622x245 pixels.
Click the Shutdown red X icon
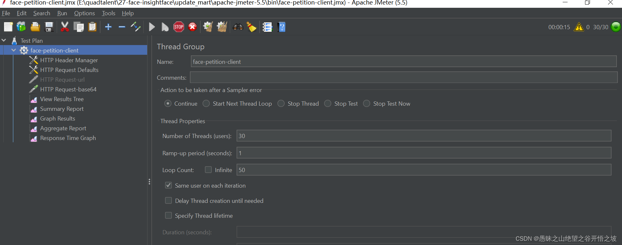(x=193, y=27)
